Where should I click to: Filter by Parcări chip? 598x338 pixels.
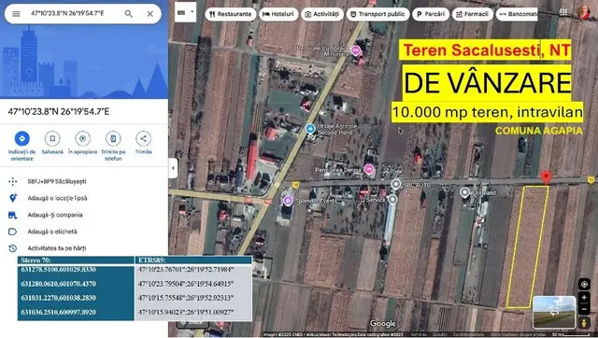(x=431, y=14)
